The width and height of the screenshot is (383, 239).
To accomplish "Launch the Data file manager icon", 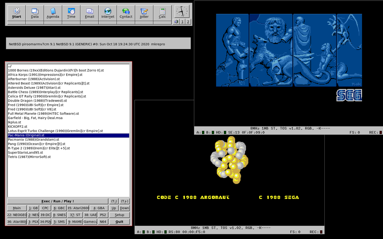I will click(35, 13).
